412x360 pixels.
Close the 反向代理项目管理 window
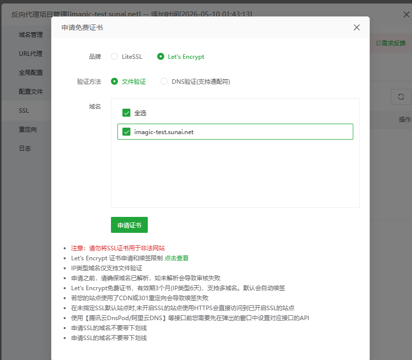pyautogui.click(x=406, y=14)
